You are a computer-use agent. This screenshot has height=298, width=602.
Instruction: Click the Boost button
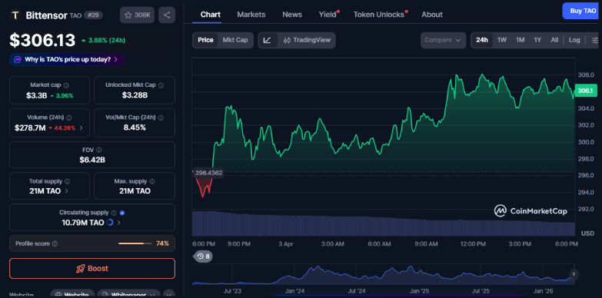pos(92,269)
